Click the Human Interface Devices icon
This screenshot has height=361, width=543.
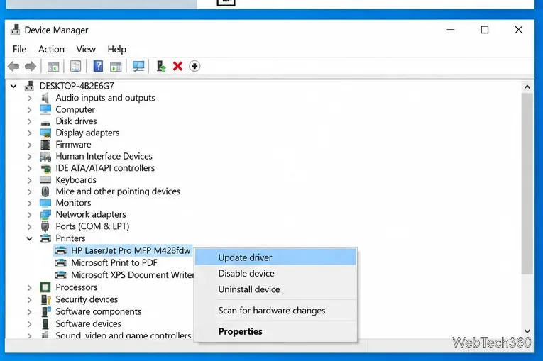tap(45, 157)
